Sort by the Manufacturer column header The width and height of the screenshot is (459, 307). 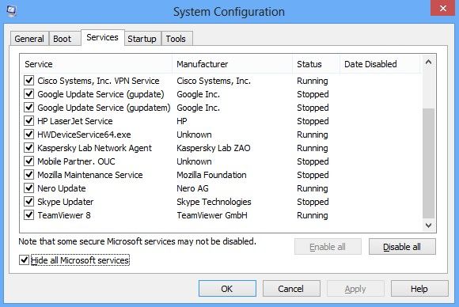point(232,64)
